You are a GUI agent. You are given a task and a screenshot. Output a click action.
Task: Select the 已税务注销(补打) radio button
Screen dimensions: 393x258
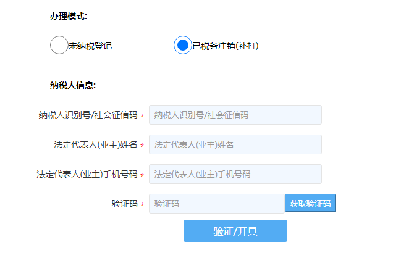click(183, 46)
